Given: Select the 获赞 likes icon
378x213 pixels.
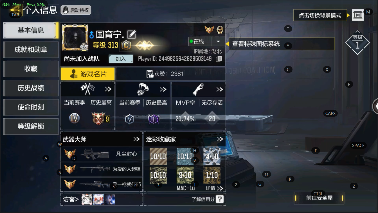Looking at the screenshot, I should (x=150, y=74).
